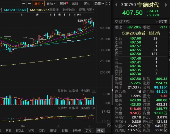170x134 pixels.
Task: Click panel splitter collapse handle
Action: coord(112,90)
